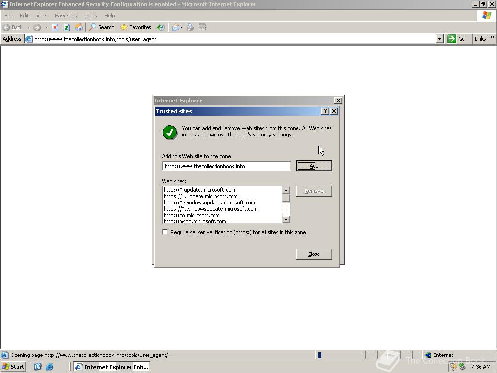Open the History toolbar icon
The width and height of the screenshot is (497, 373).
[161, 27]
